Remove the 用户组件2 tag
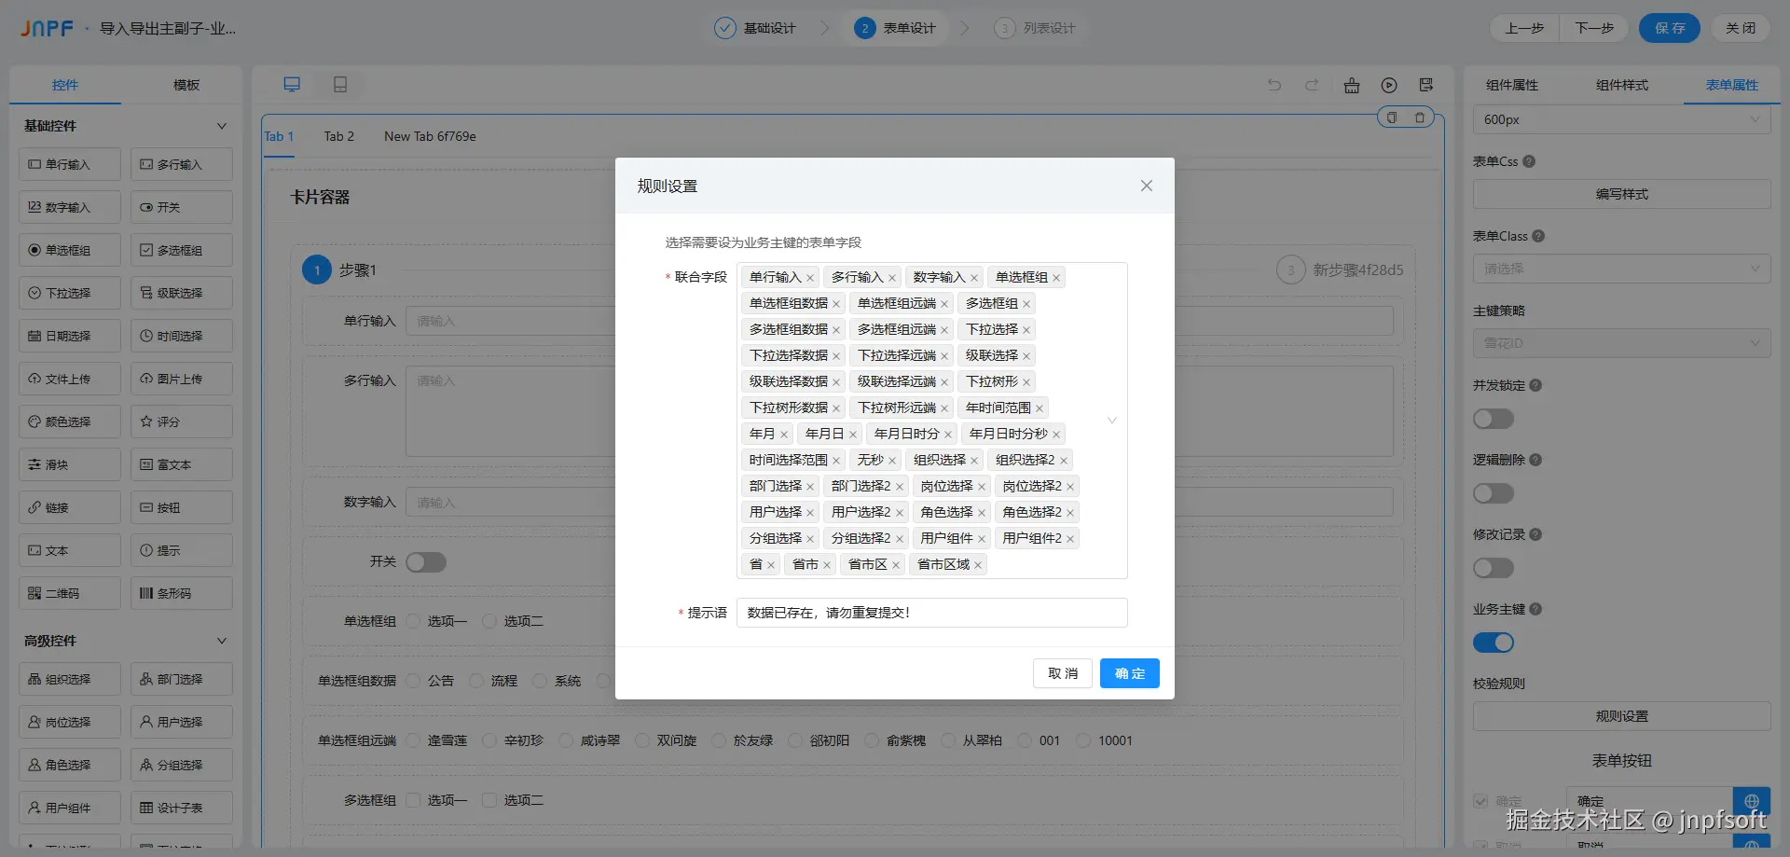The height and width of the screenshot is (857, 1790). [1070, 539]
